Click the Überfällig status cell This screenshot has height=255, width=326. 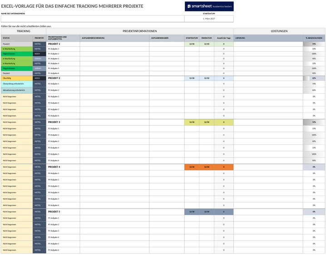(x=17, y=78)
